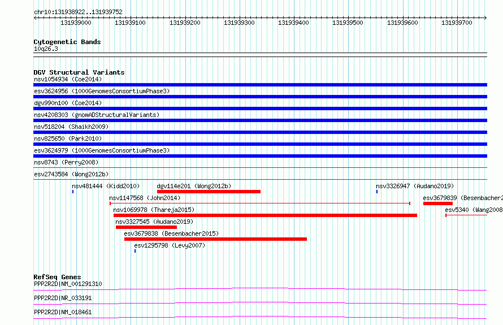Select esv1295798 (Levy2007) label
The height and width of the screenshot is (325, 503).
pos(170,245)
